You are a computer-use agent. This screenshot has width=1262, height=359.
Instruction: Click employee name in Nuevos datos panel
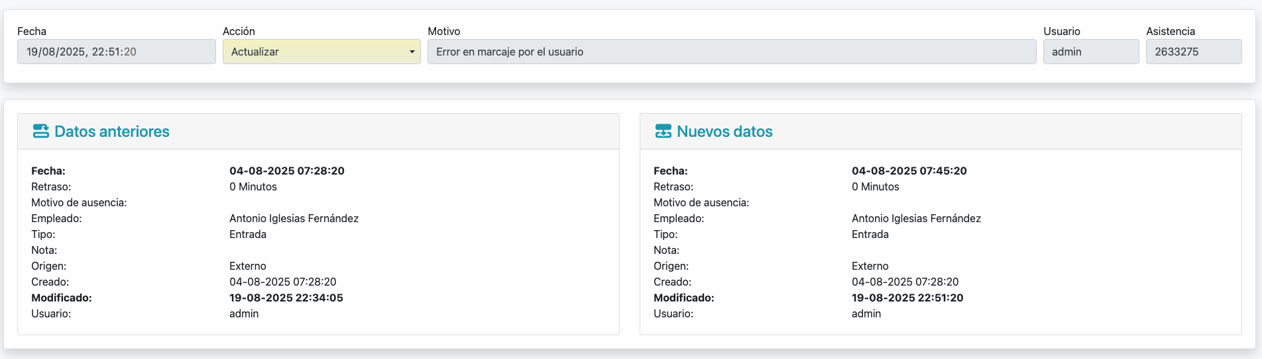tap(916, 218)
